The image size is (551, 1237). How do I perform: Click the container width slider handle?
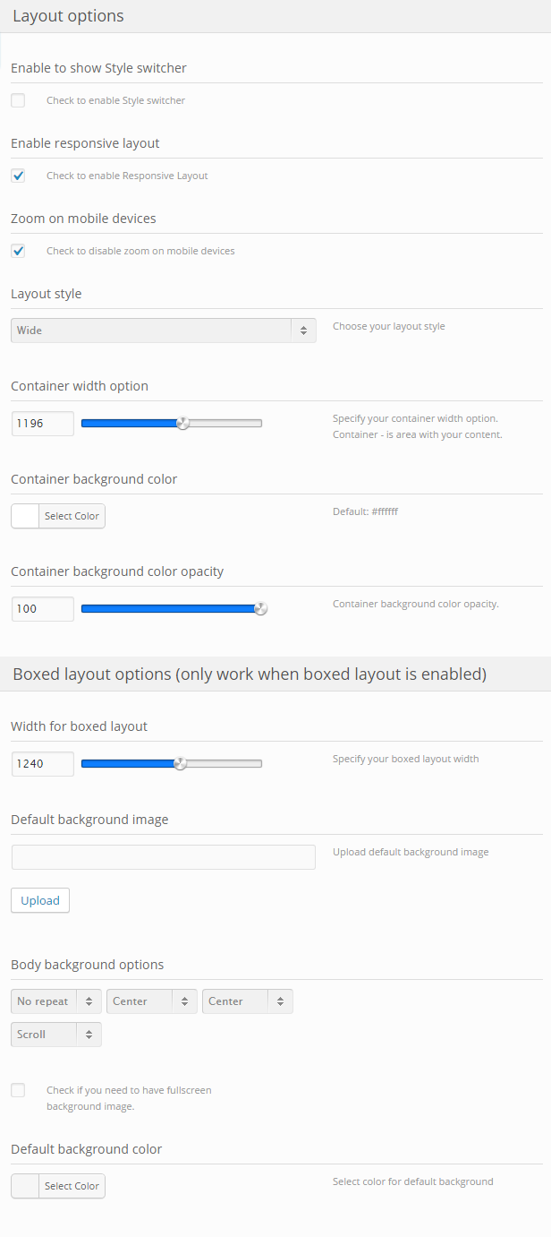click(x=183, y=424)
